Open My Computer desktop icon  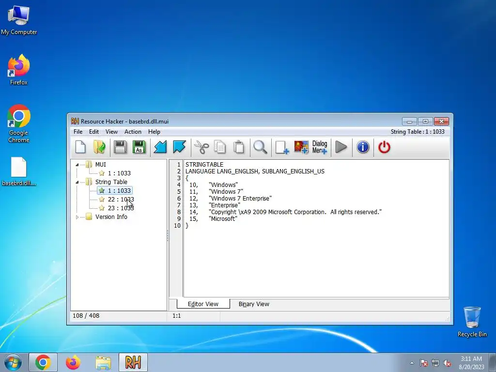click(x=19, y=20)
